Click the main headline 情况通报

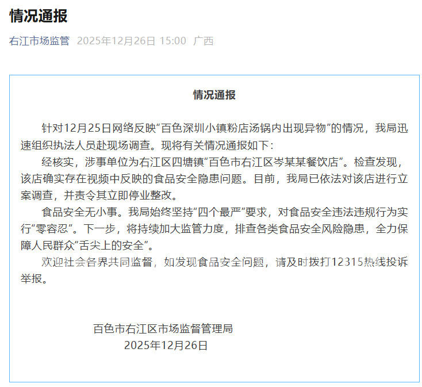click(39, 16)
